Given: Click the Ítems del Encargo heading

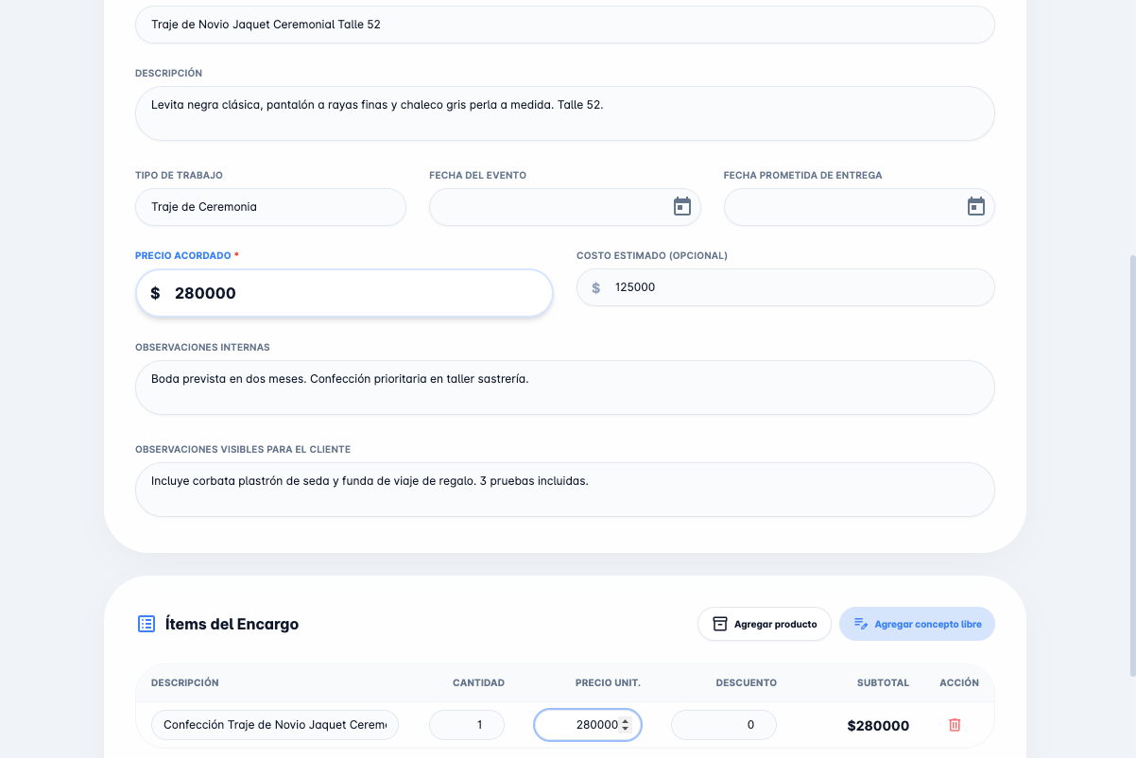Looking at the screenshot, I should click(x=232, y=624).
